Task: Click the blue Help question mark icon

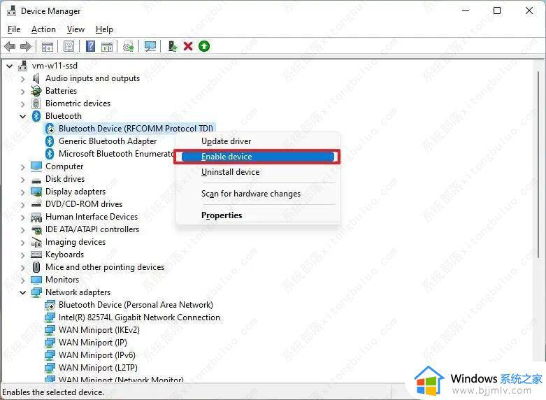Action: tap(91, 46)
